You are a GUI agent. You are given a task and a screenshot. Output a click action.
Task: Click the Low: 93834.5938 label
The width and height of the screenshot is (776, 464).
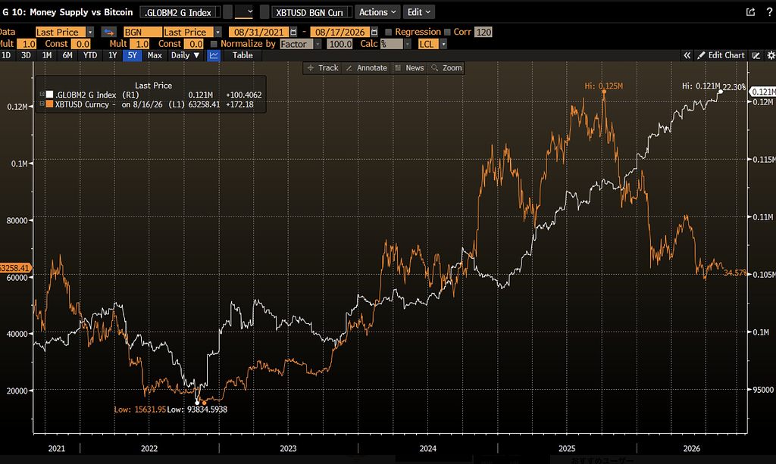pyautogui.click(x=197, y=410)
